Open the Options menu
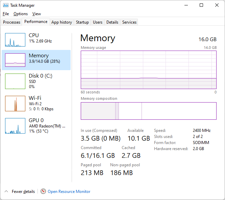The image size is (225, 200). (x=21, y=14)
